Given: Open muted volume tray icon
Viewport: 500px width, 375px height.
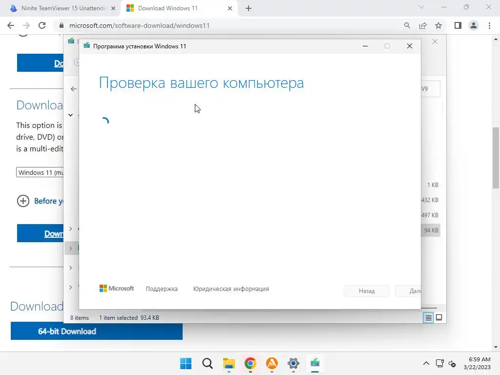Looking at the screenshot, I should tap(452, 363).
